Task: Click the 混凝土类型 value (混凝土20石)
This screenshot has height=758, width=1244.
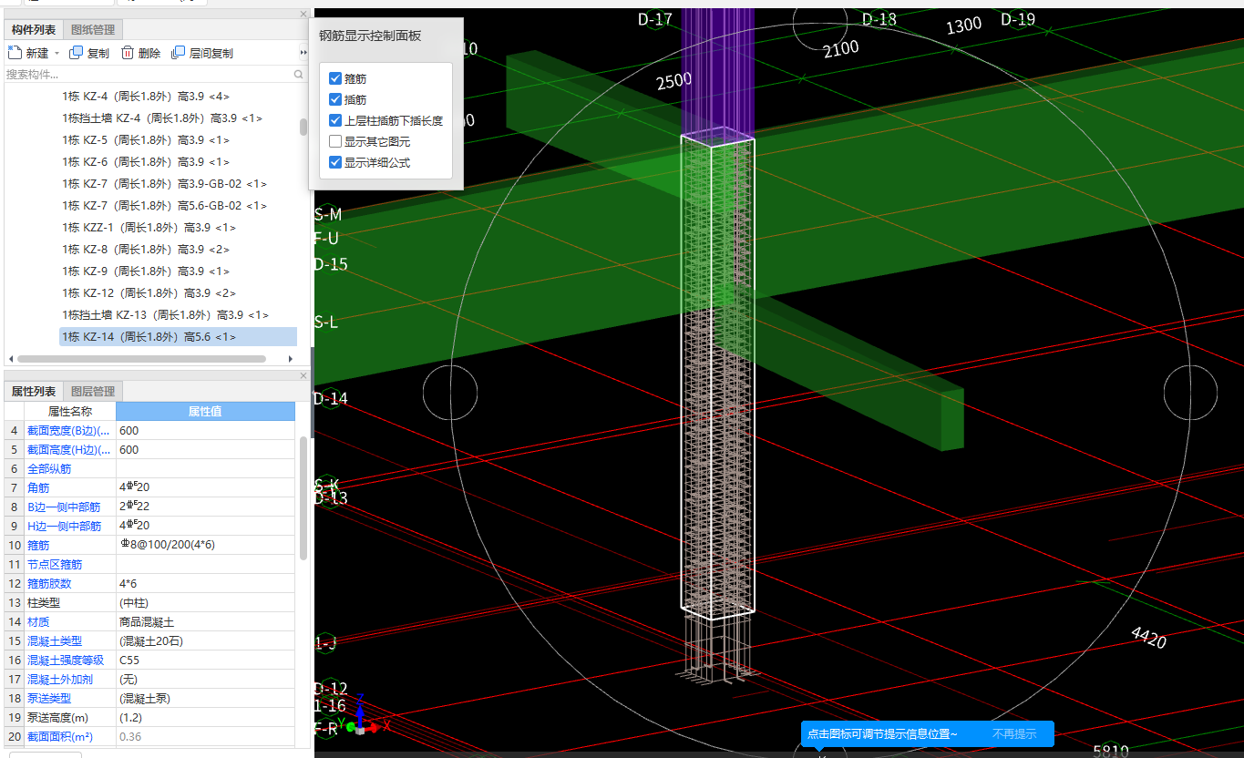Action: tap(205, 640)
